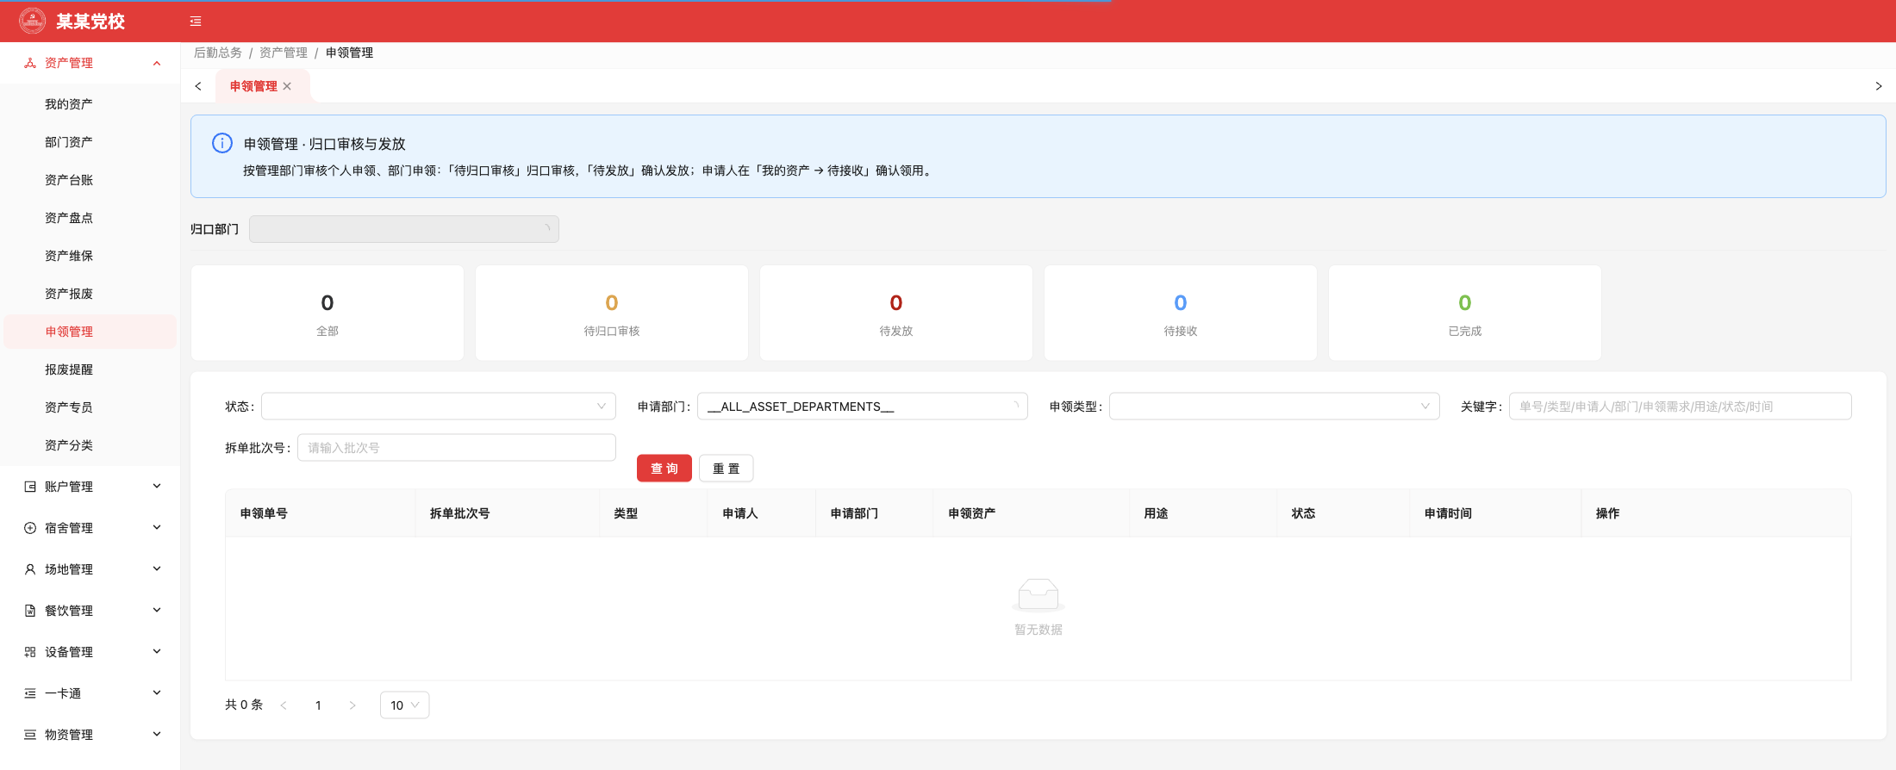This screenshot has height=770, width=1896.
Task: Click the 拆单批次号 input field
Action: (x=457, y=448)
